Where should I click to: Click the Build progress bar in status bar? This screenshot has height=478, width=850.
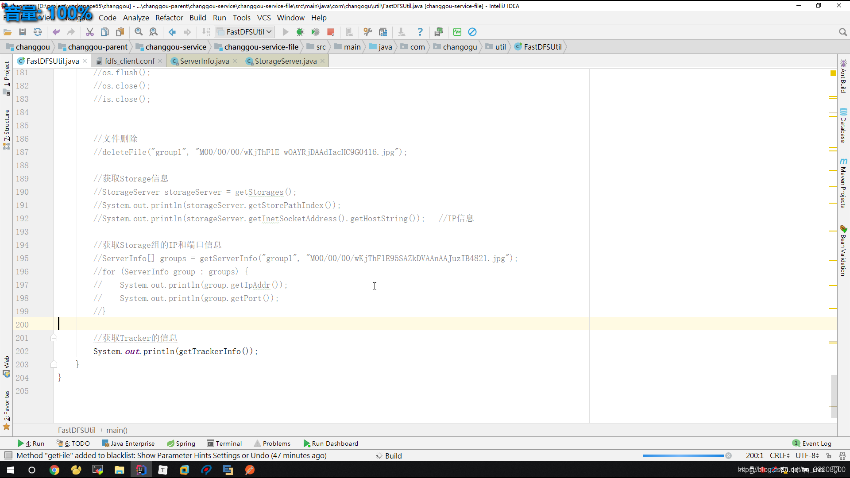[684, 455]
